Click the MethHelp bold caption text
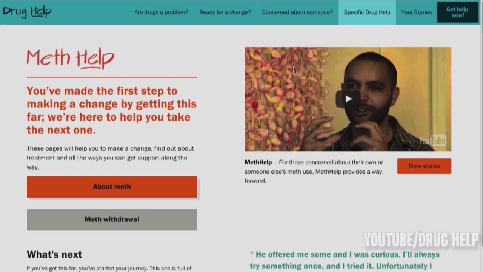Screen dimensions: 483x272 [x=258, y=162]
